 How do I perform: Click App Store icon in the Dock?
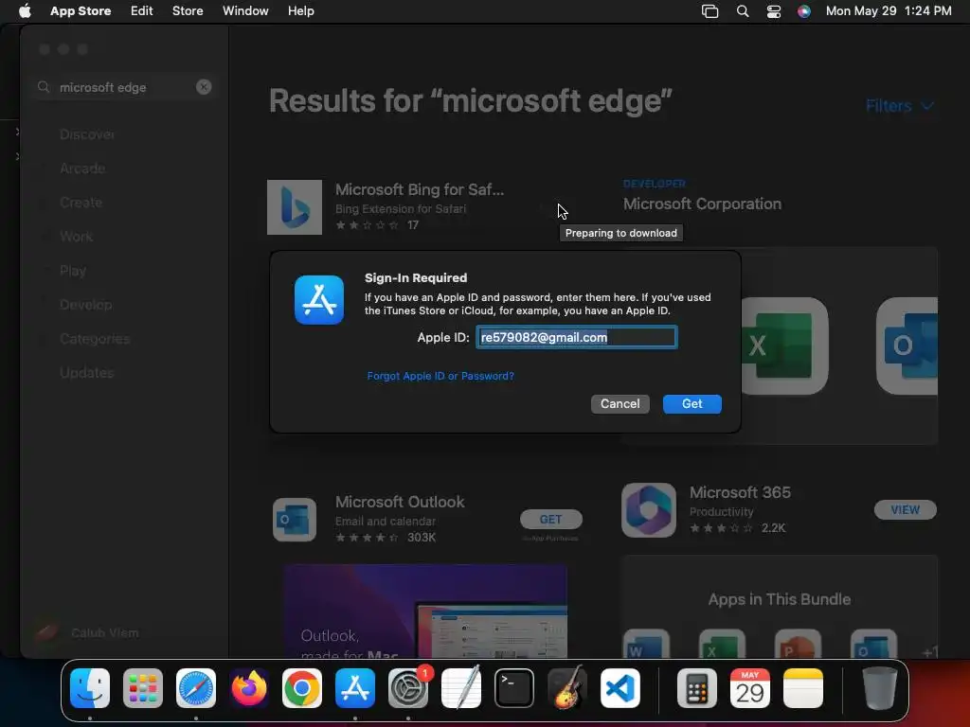(x=355, y=688)
